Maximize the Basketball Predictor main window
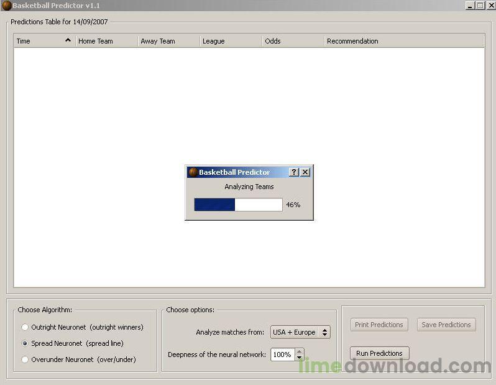Screen dimensions: 496x385 tap(480, 6)
